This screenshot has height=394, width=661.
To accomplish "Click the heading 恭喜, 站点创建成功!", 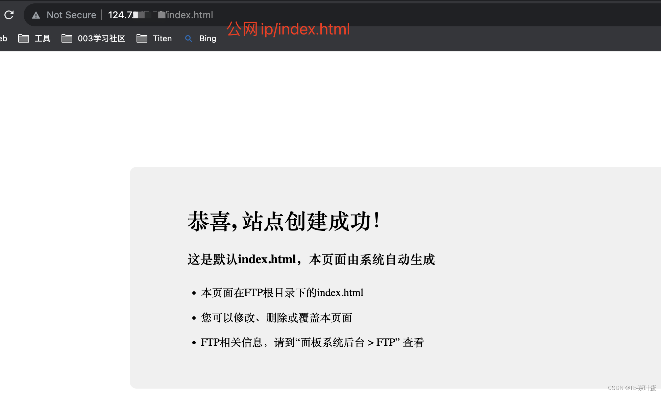I will 284,221.
